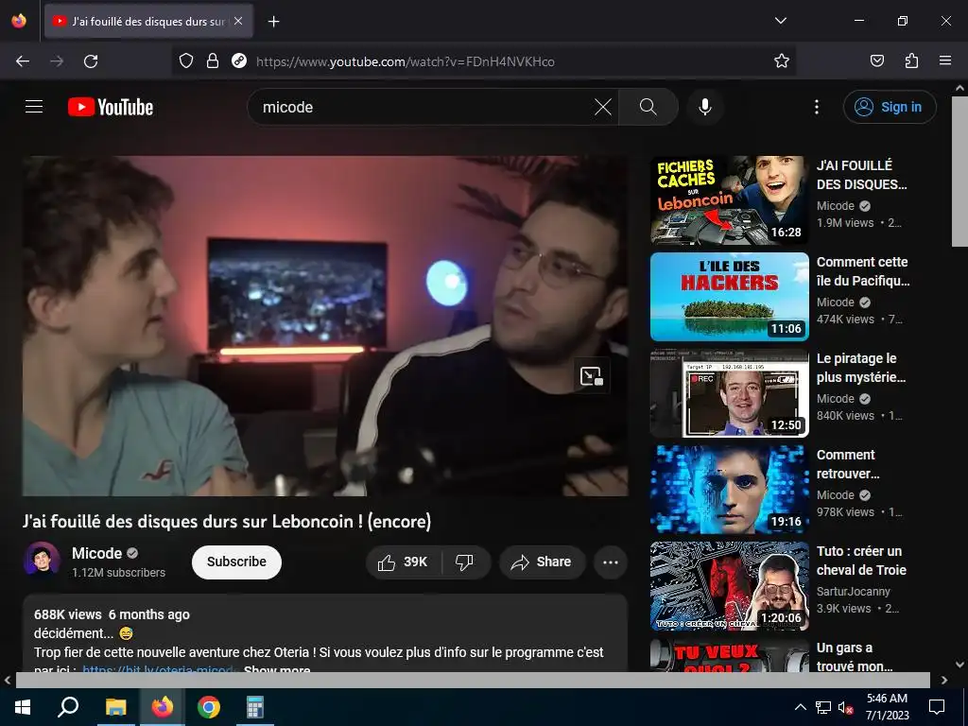Sign in to YouTube
This screenshot has height=726, width=968.
coord(890,107)
